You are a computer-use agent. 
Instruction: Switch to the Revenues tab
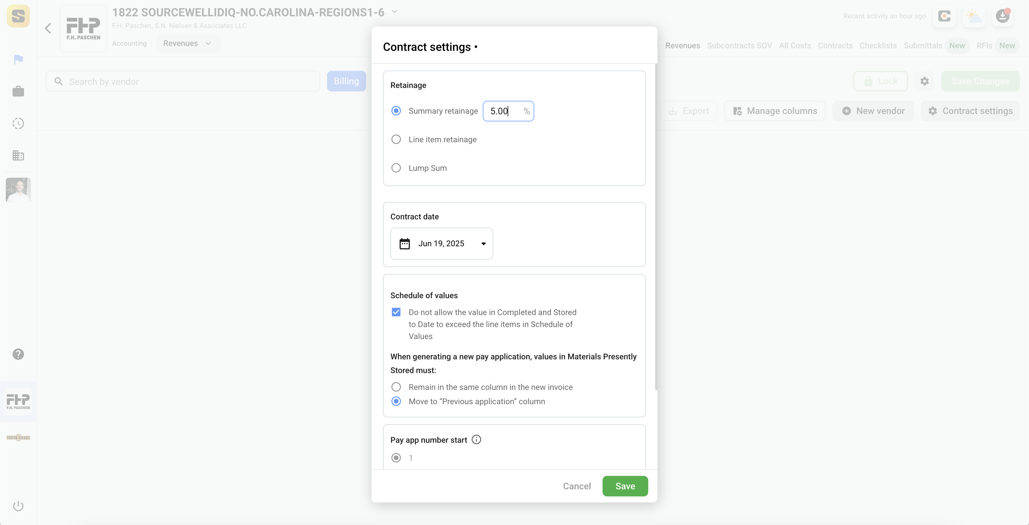coord(682,45)
